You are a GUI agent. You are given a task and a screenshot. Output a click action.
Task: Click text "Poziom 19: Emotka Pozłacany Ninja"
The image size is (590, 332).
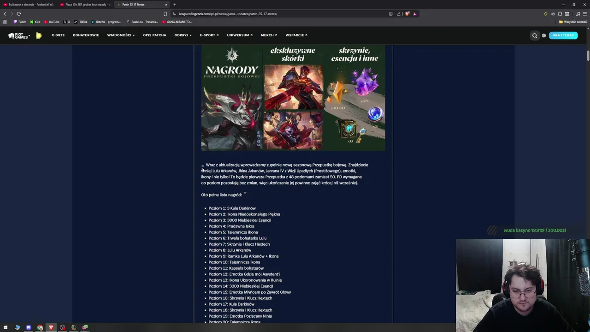[240, 316]
